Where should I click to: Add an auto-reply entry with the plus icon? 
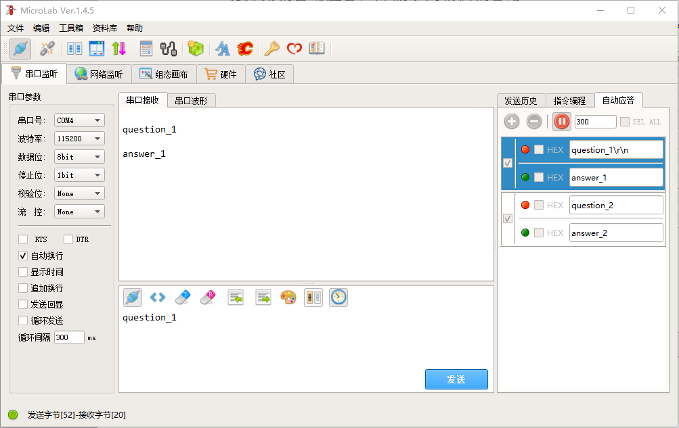[511, 122]
